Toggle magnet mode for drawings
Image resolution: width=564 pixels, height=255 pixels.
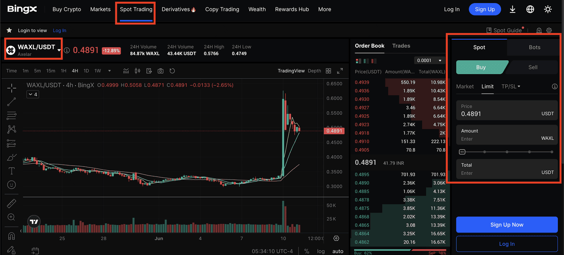pos(11,236)
